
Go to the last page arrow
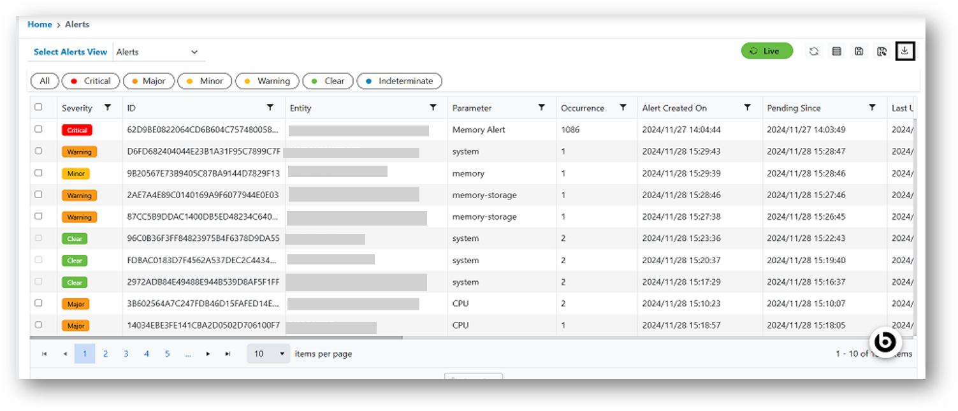pyautogui.click(x=228, y=354)
